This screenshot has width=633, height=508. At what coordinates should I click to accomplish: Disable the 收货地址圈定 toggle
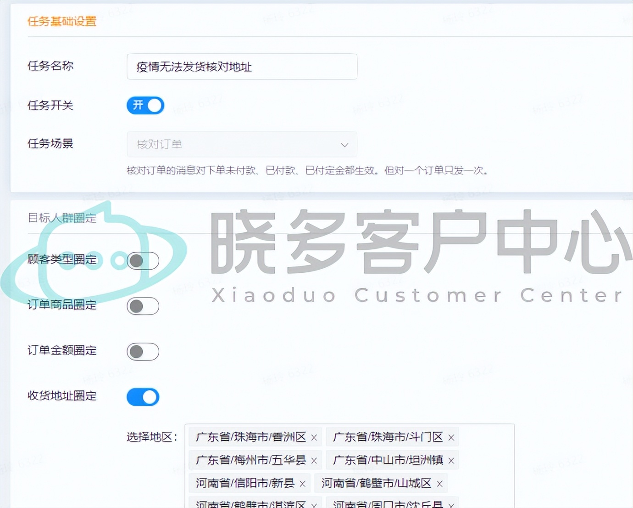click(143, 397)
